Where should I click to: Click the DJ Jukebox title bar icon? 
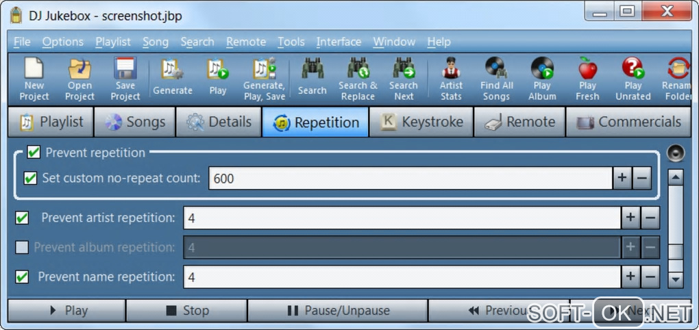[16, 16]
